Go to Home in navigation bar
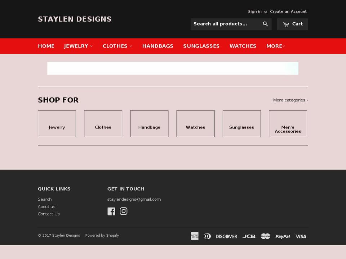The height and width of the screenshot is (259, 346). pos(46,46)
